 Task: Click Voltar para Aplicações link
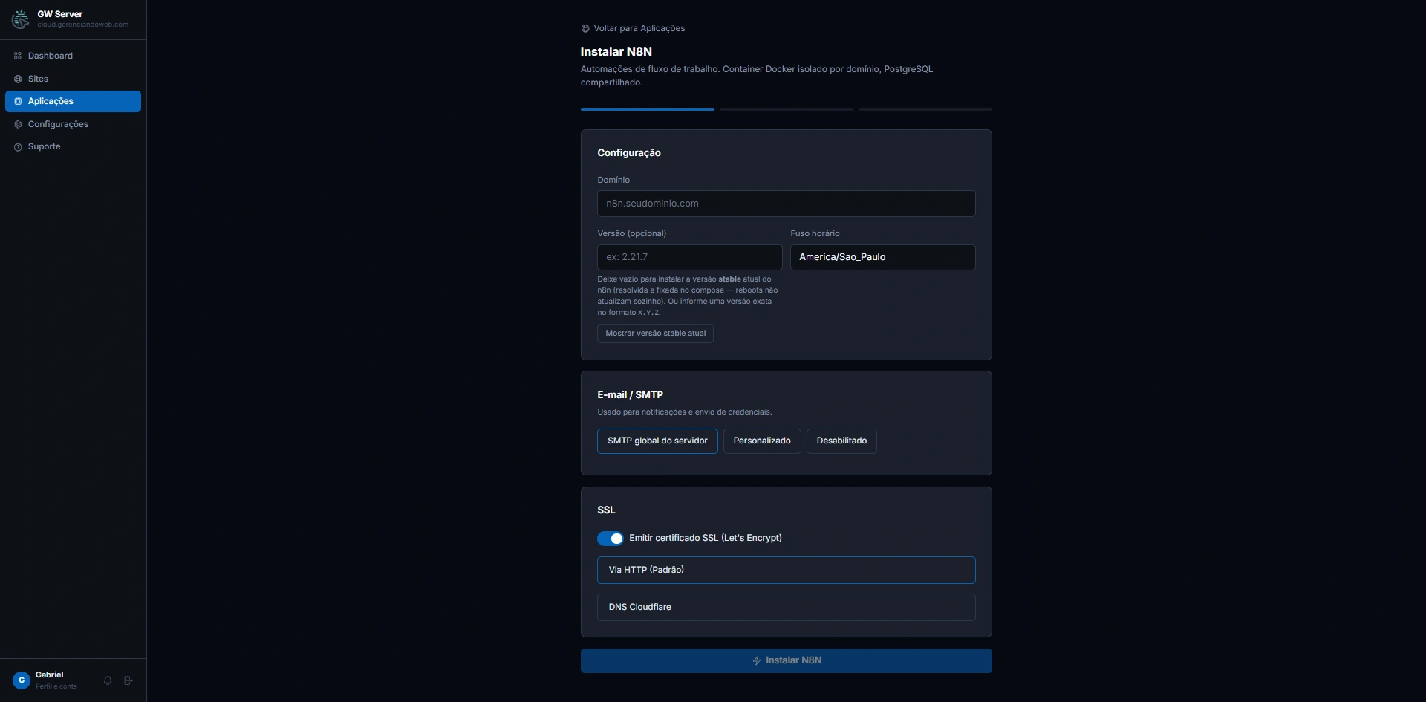click(x=633, y=28)
